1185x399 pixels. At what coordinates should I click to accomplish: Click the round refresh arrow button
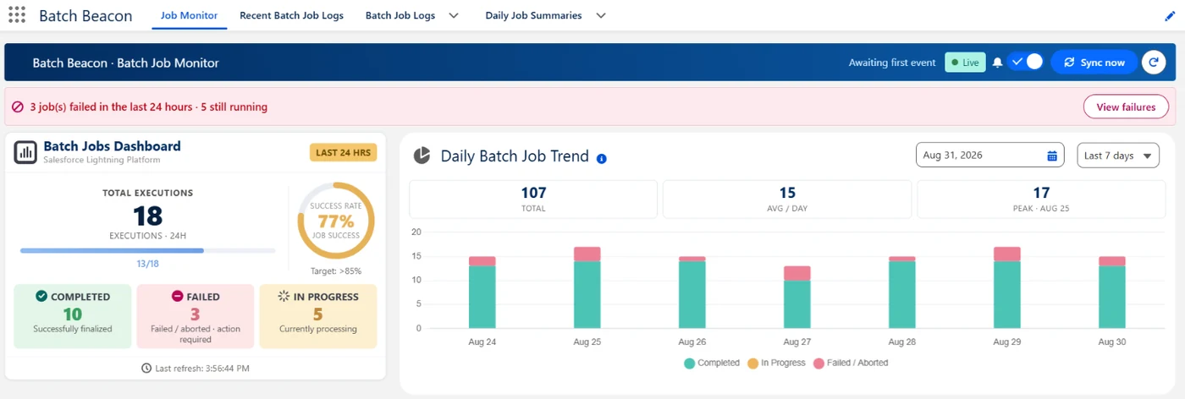point(1154,63)
